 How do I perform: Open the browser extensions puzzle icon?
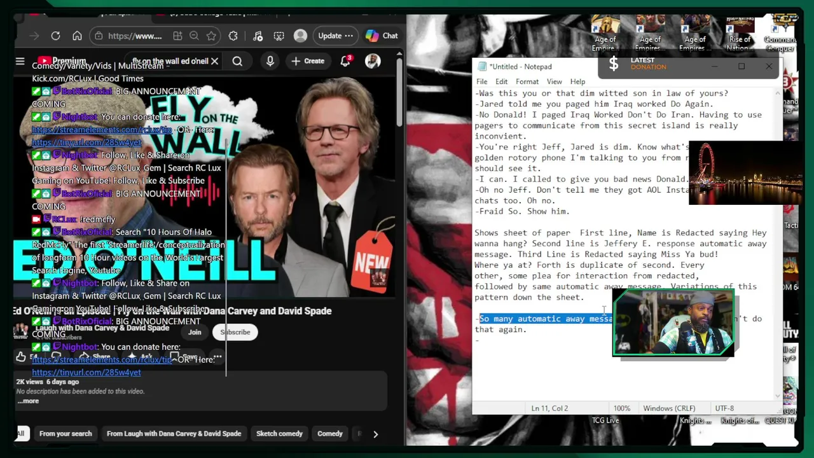pyautogui.click(x=233, y=36)
